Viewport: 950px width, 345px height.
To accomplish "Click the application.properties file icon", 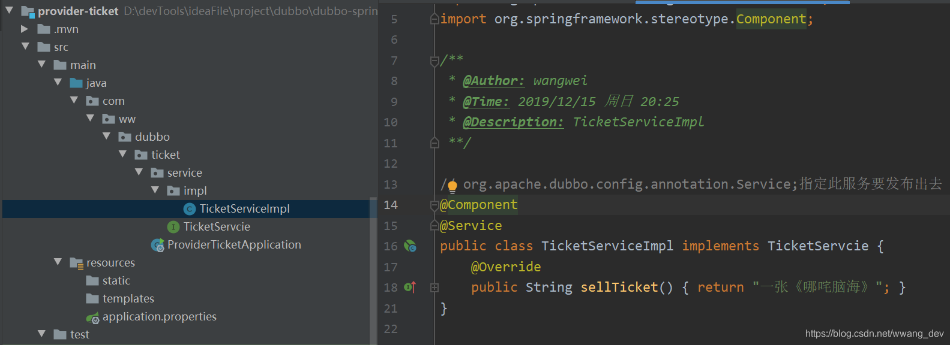I will click(92, 317).
